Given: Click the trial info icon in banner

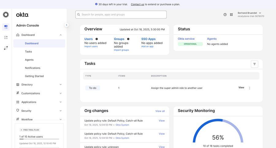Looking at the screenshot, I should point(96,4).
